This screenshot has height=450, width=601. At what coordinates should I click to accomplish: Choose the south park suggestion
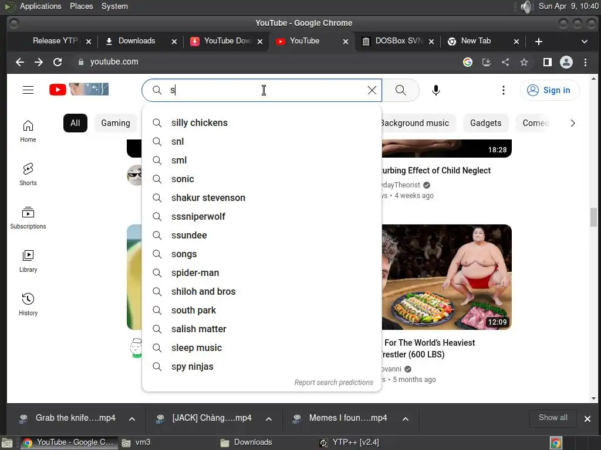[261, 311]
